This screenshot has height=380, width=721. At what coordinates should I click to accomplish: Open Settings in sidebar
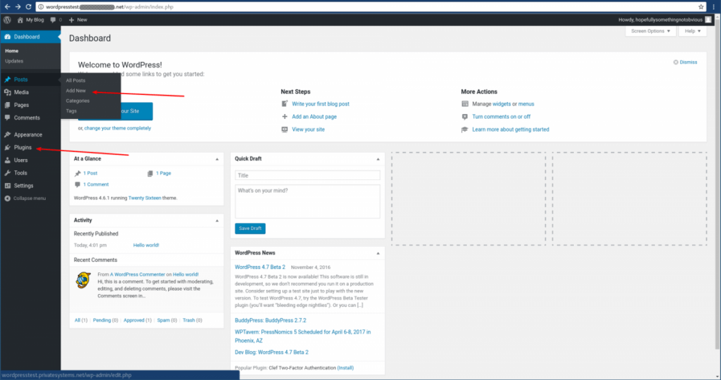30,186
